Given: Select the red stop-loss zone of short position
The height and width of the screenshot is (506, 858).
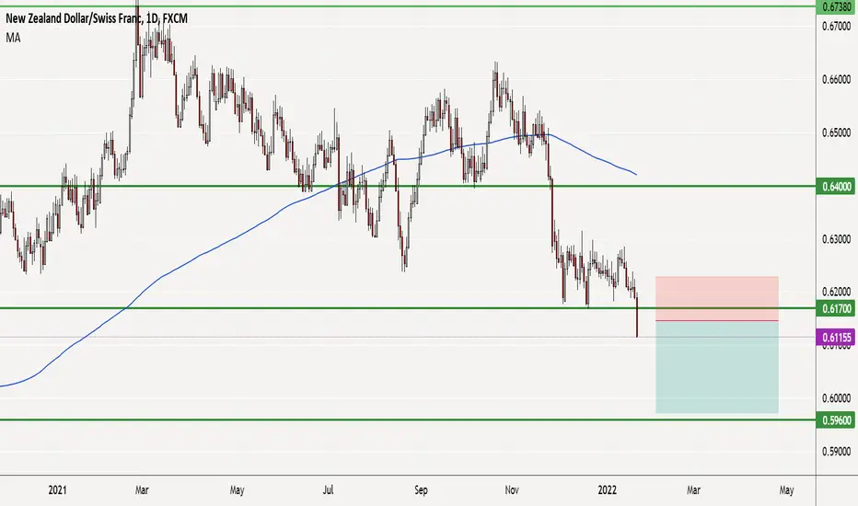Looking at the screenshot, I should click(x=717, y=298).
